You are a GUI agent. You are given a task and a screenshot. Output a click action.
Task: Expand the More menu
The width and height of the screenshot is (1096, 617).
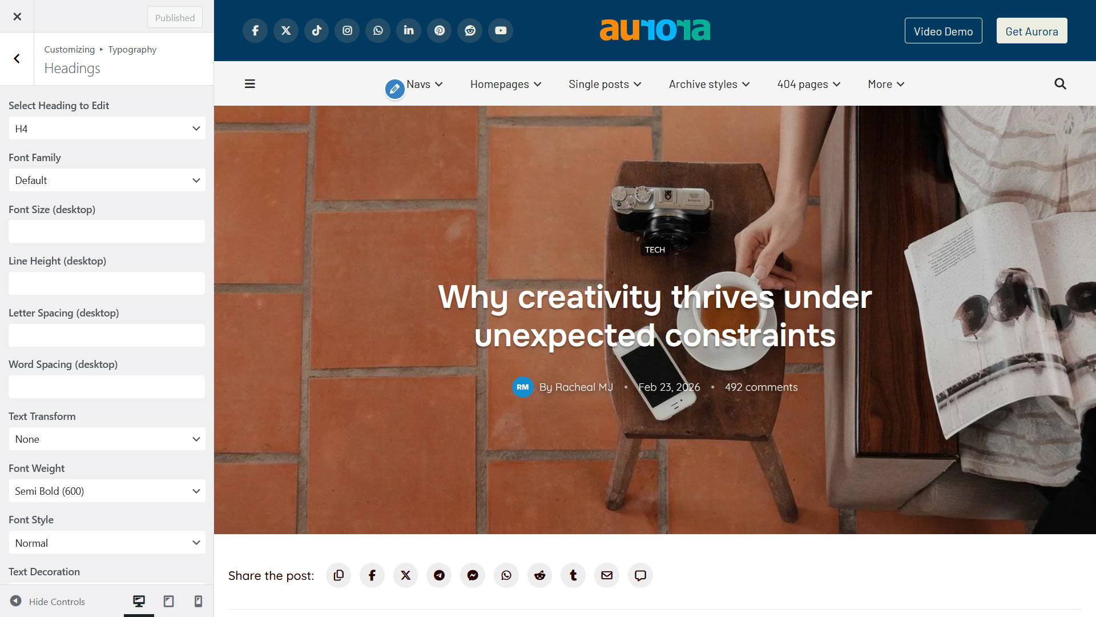pyautogui.click(x=886, y=84)
